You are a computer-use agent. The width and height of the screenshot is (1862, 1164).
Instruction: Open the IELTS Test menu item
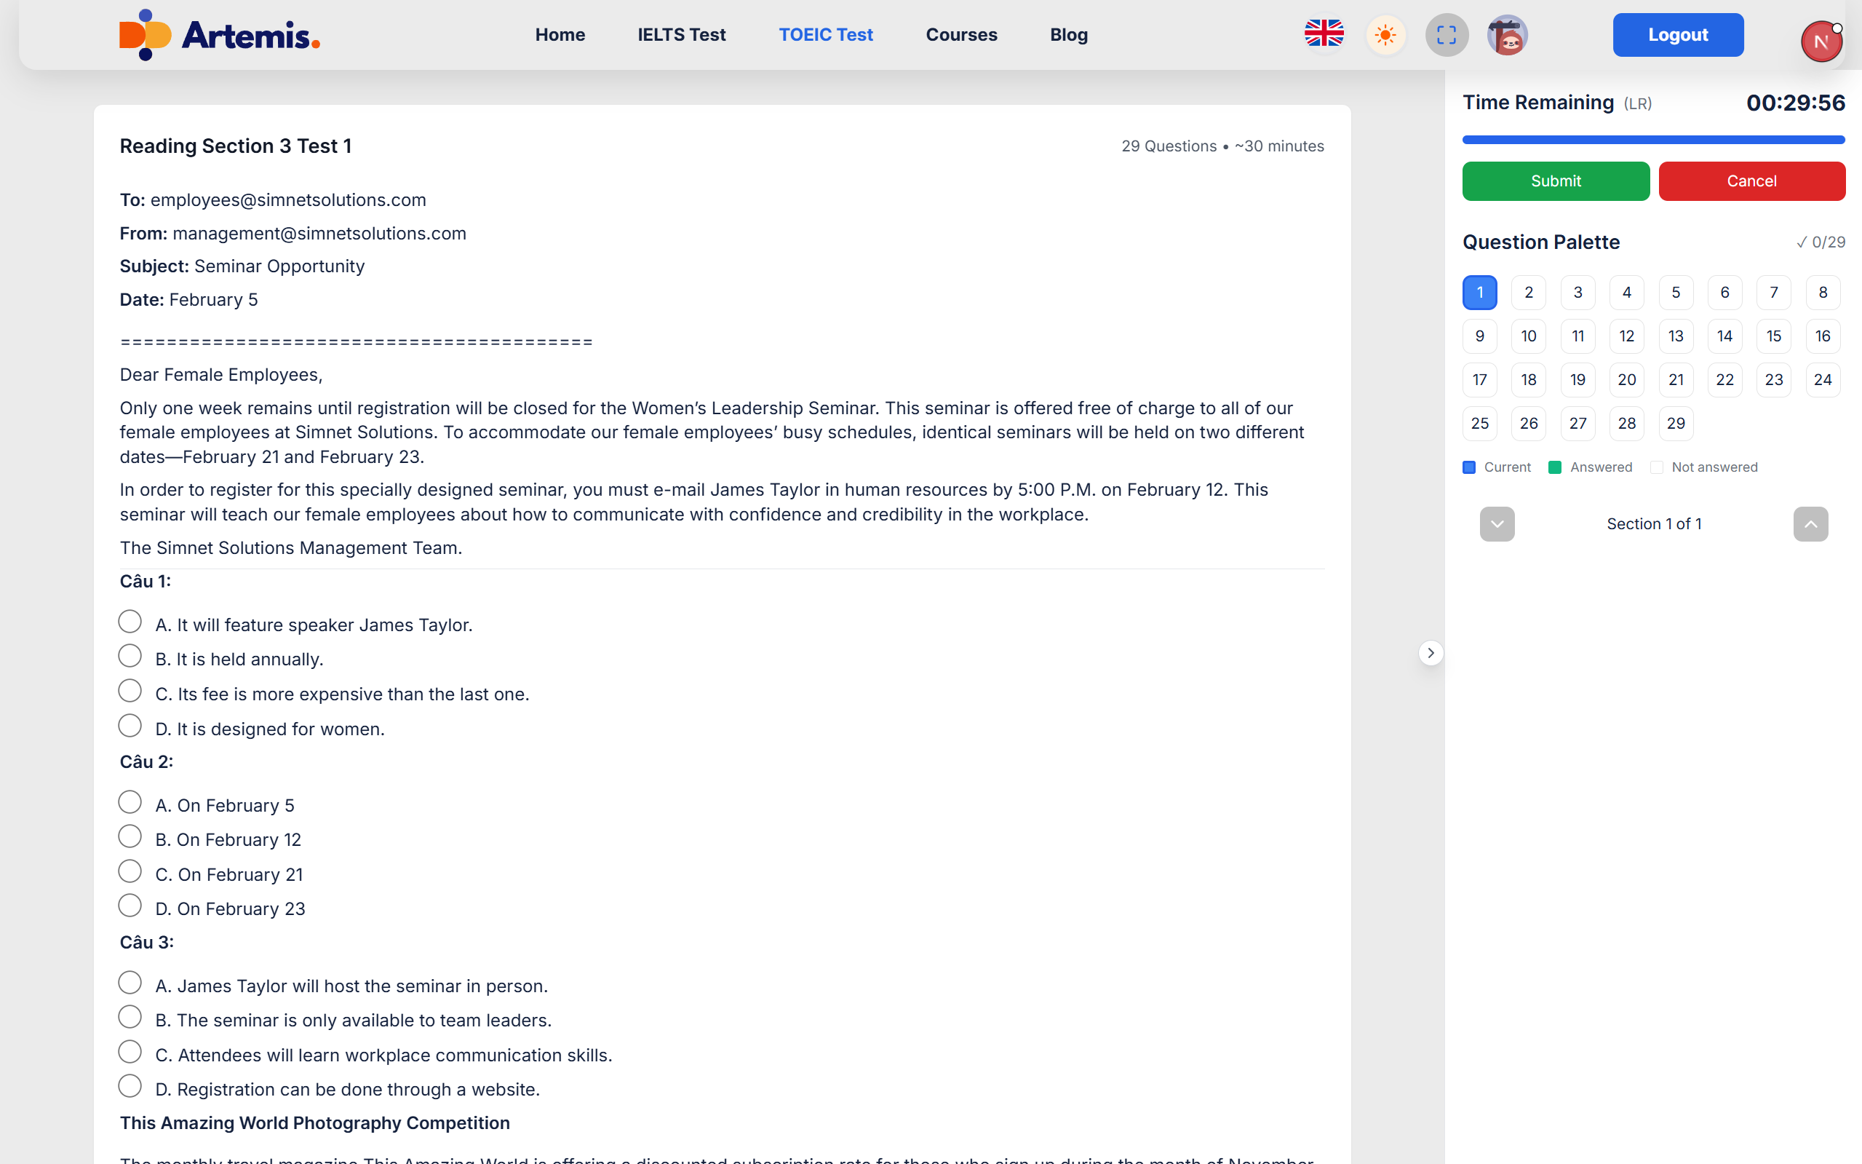tap(681, 35)
